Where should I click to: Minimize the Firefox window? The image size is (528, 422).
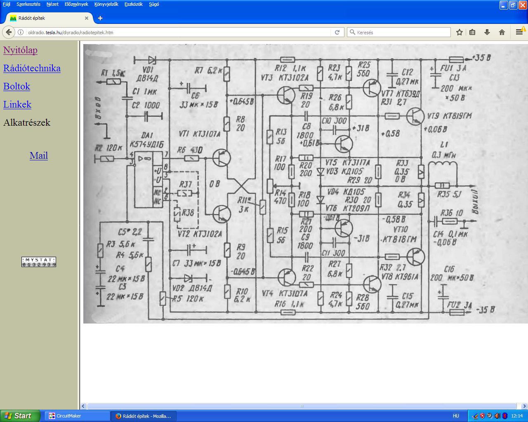504,5
